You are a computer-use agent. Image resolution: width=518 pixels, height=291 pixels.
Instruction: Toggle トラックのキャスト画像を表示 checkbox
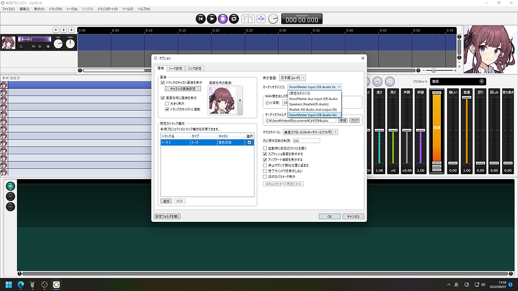point(163,82)
